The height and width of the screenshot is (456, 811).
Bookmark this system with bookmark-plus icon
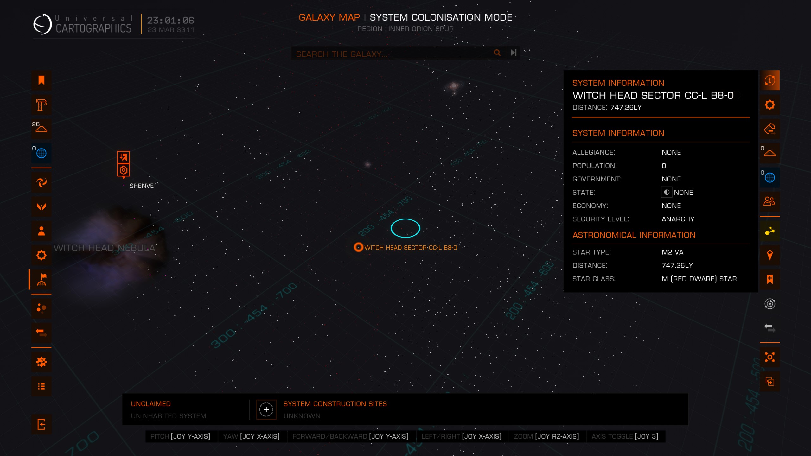point(770,280)
